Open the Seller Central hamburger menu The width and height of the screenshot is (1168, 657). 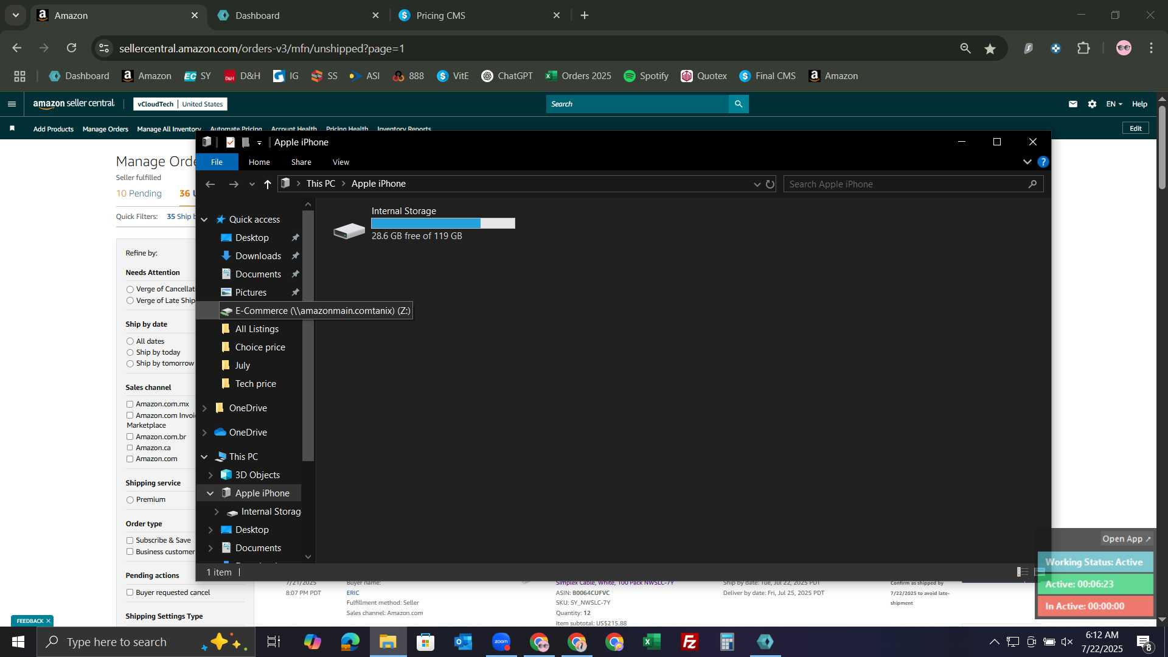coord(12,104)
